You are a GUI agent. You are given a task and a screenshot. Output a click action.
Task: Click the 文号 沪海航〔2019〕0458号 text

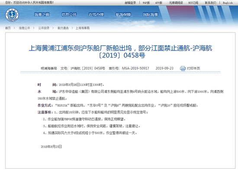point(83,69)
